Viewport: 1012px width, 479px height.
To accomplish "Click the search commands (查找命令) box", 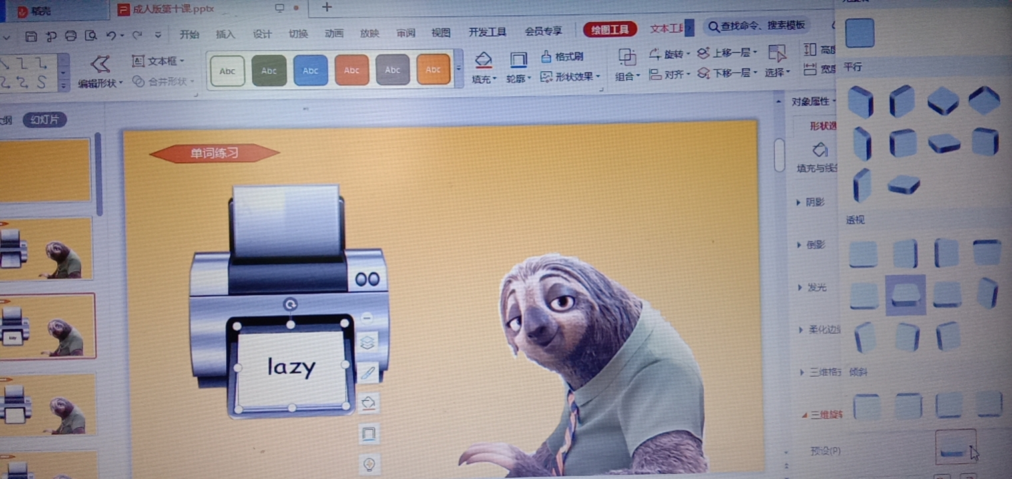I will coord(756,26).
